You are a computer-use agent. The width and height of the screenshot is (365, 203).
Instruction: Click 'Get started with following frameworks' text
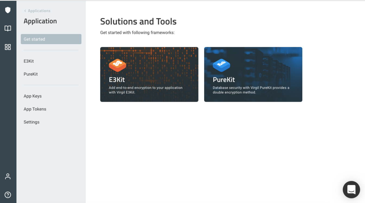[137, 33]
